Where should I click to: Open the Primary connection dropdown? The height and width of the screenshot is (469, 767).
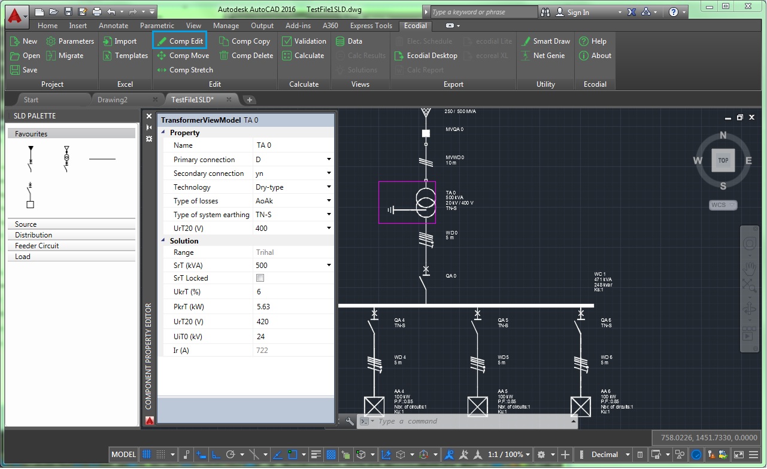point(329,160)
